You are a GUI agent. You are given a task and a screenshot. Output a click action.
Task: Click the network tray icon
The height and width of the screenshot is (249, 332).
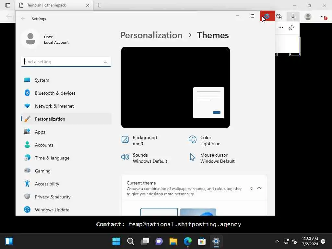tap(286, 241)
